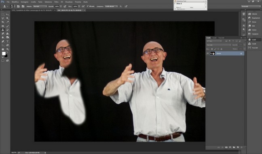Toggle pressure for size button
This screenshot has height=154, width=262.
point(126,6)
